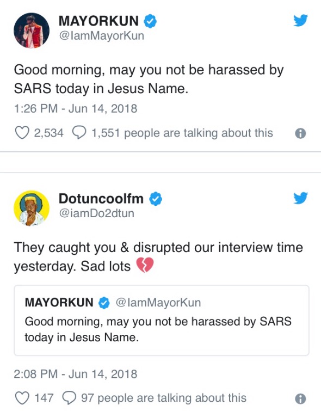Click the Twitter bird icon on Dotuncoolfm's tweet
The height and width of the screenshot is (411, 321).
(300, 198)
